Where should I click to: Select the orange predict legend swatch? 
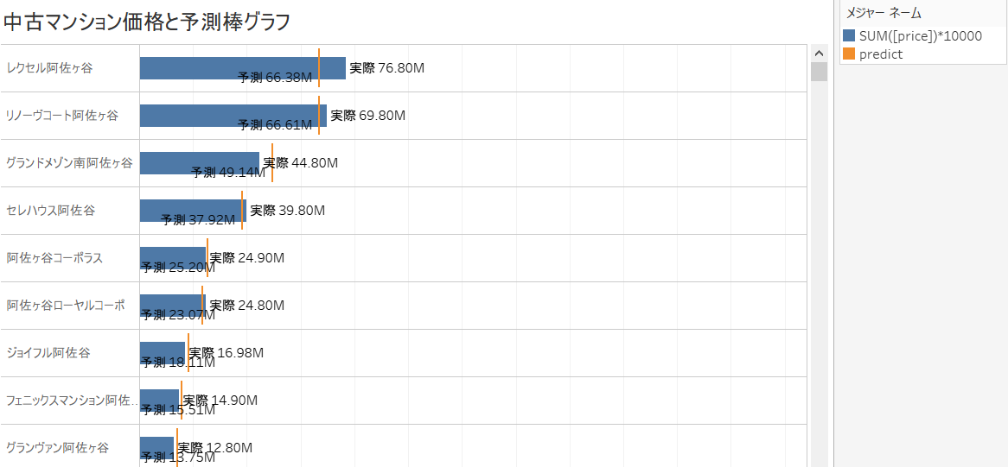coord(849,54)
